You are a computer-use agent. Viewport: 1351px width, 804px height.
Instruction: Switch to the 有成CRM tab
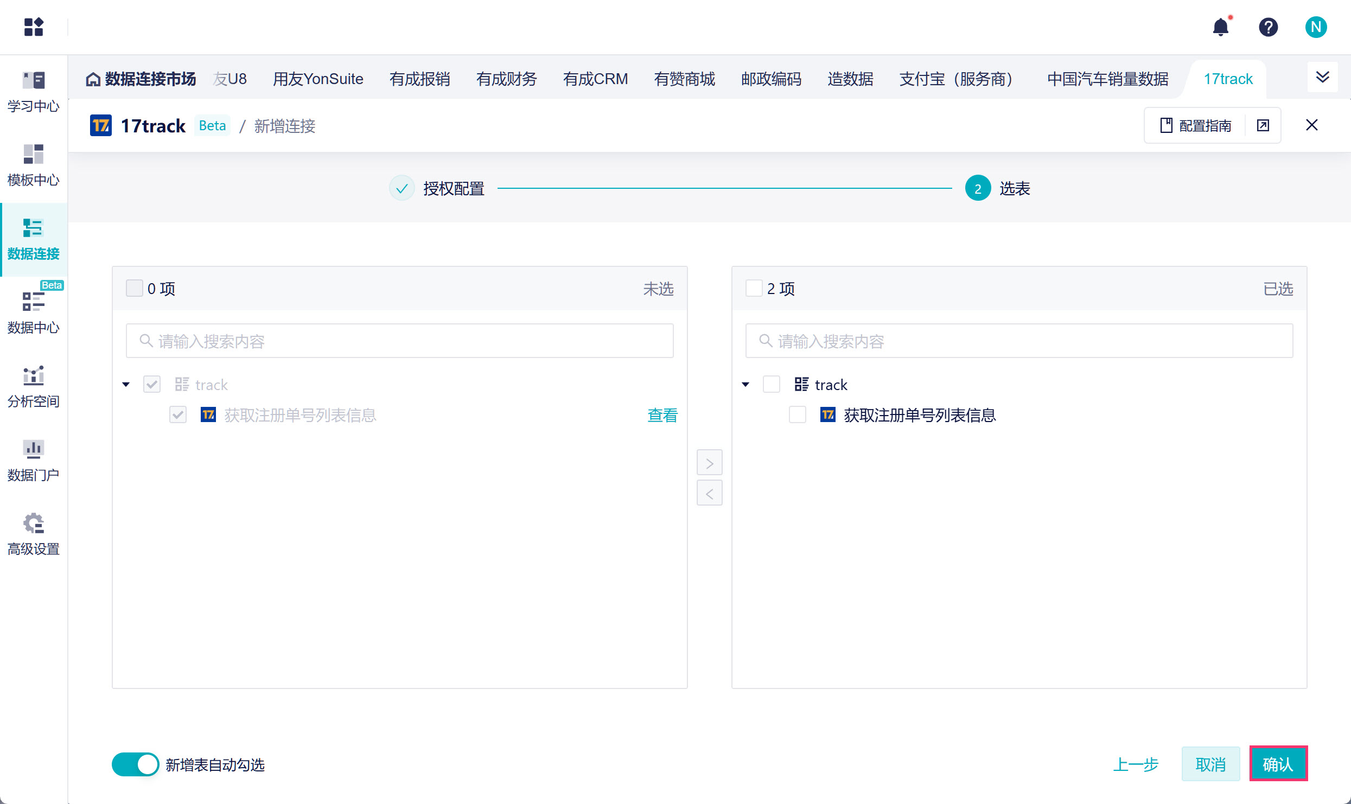596,79
